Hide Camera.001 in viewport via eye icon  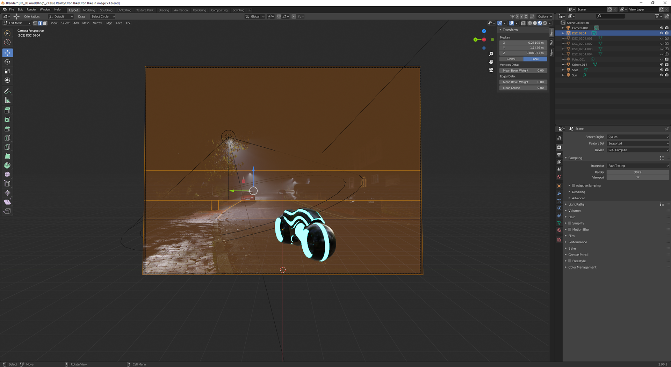click(661, 28)
